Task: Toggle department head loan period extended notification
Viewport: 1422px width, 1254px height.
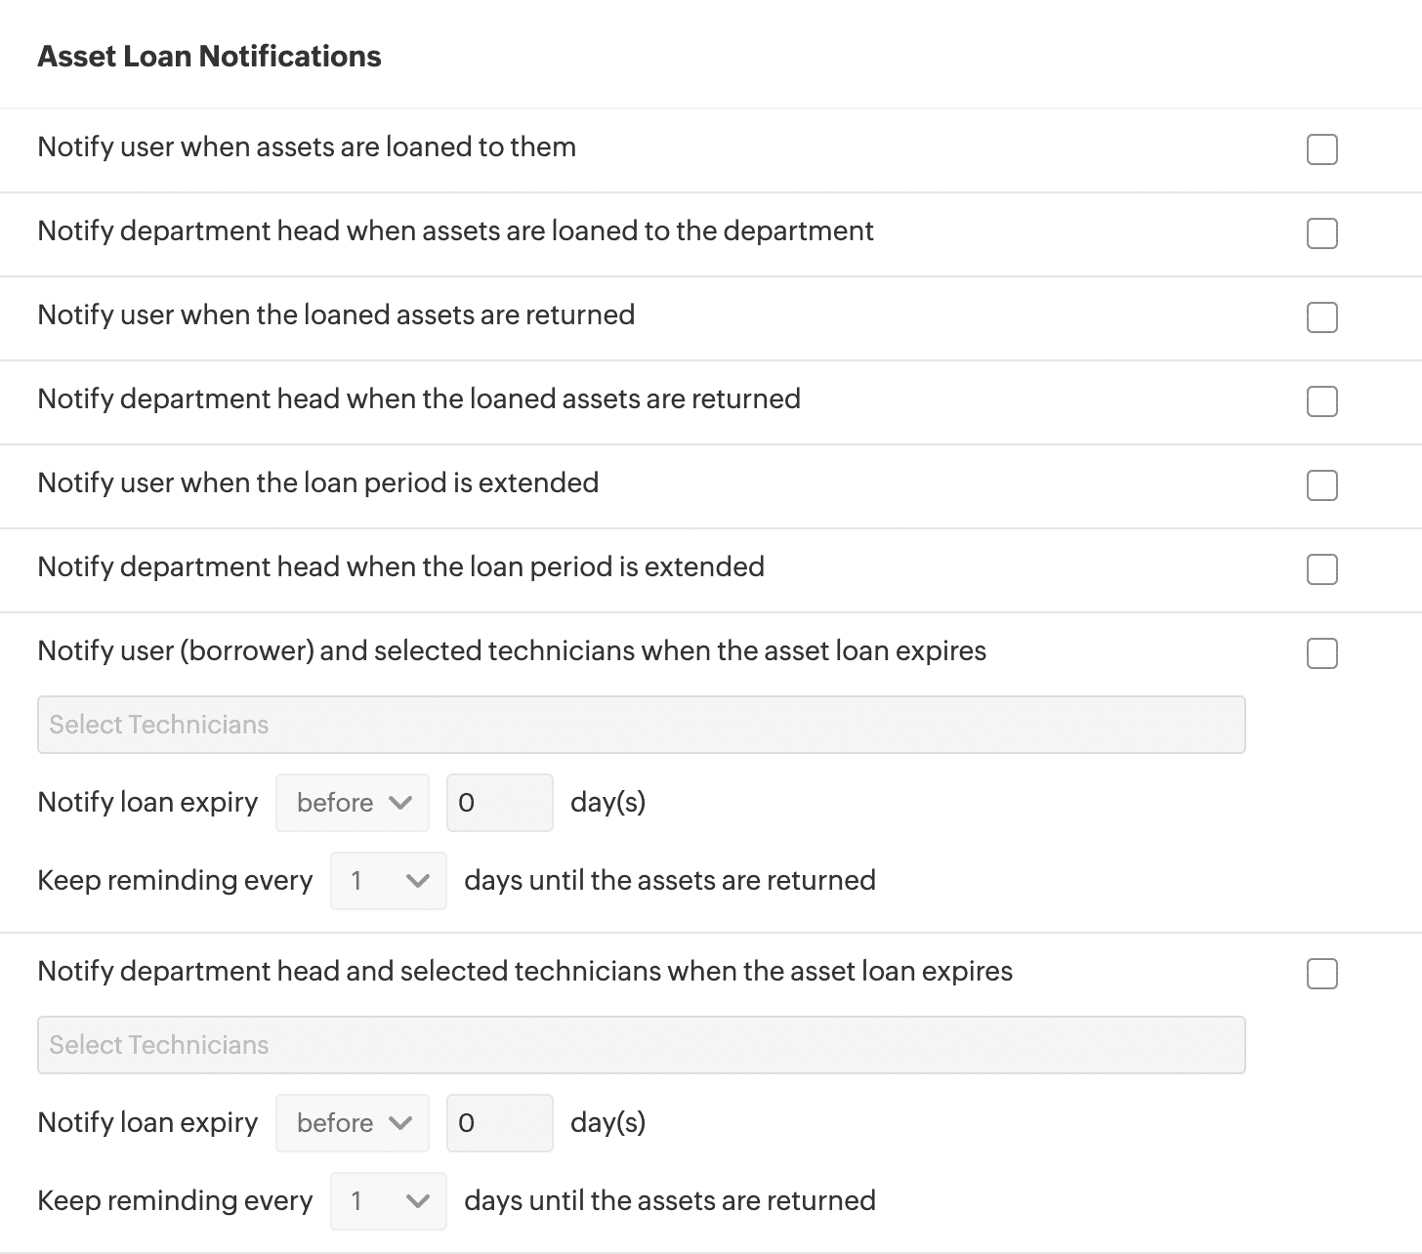Action: pyautogui.click(x=1321, y=569)
